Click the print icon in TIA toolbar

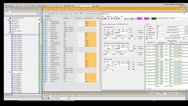(16, 6)
